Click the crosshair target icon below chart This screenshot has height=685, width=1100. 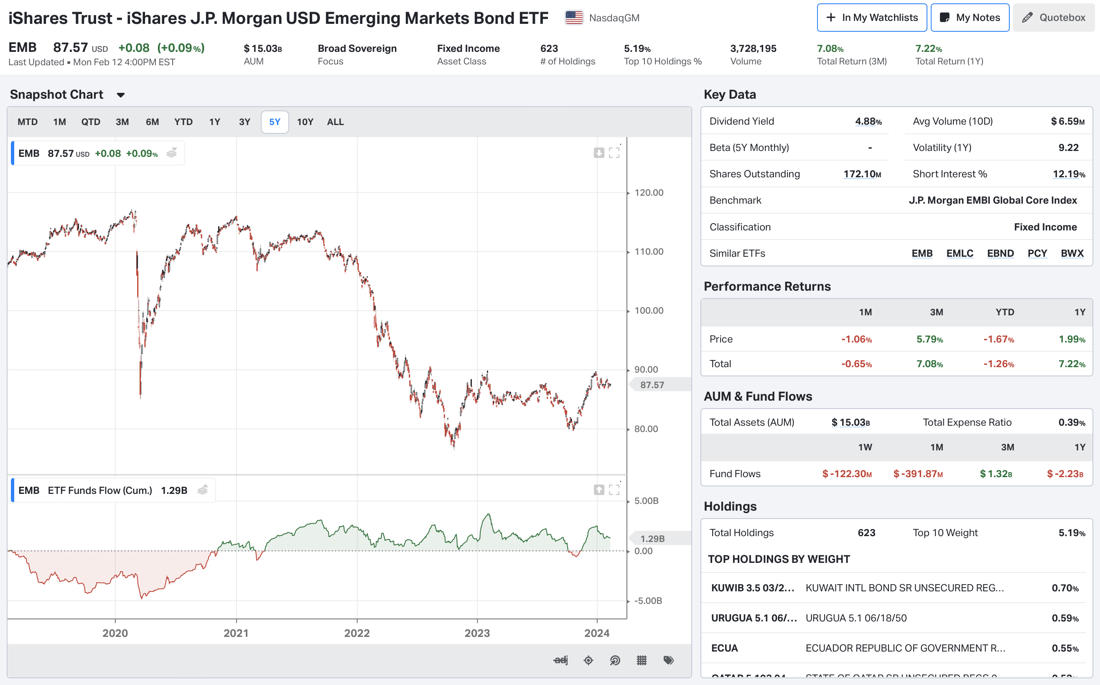click(x=588, y=660)
